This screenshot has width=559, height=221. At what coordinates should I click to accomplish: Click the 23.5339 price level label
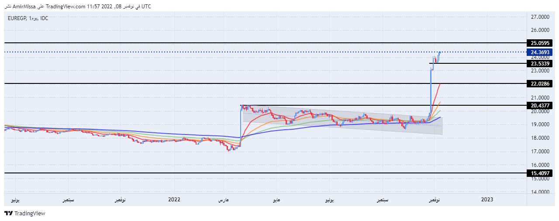click(x=540, y=63)
